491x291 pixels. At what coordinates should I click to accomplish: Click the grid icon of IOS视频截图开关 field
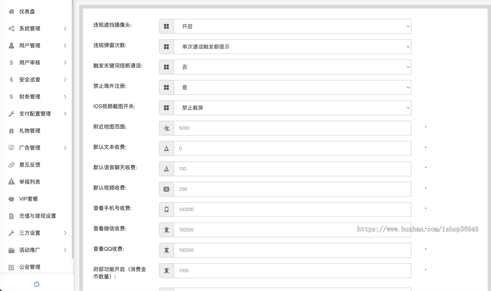[x=167, y=108]
